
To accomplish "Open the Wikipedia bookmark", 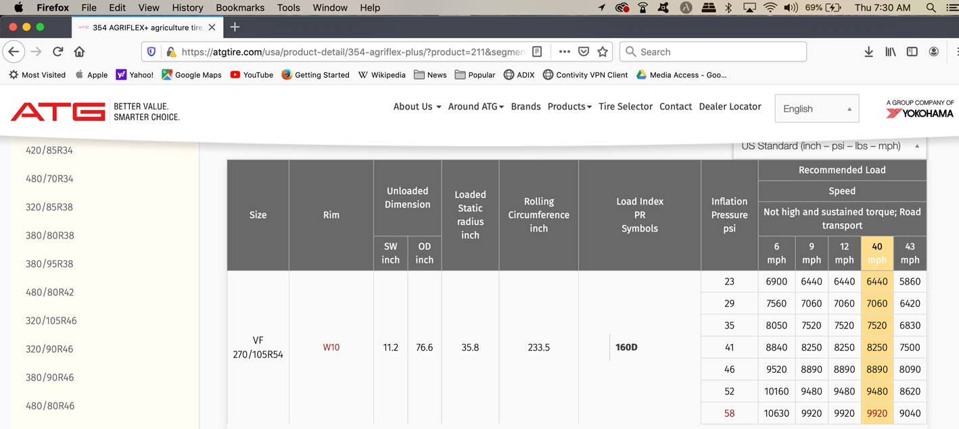I will 381,75.
